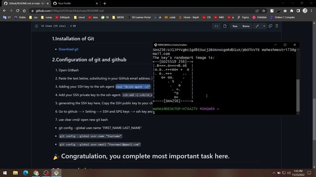
Task: Edit this file with pencil icon
Action: click(x=257, y=26)
